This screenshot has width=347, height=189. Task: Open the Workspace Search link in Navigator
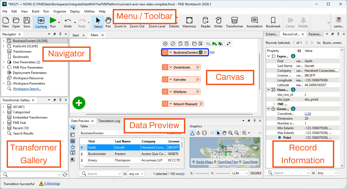[27, 89]
